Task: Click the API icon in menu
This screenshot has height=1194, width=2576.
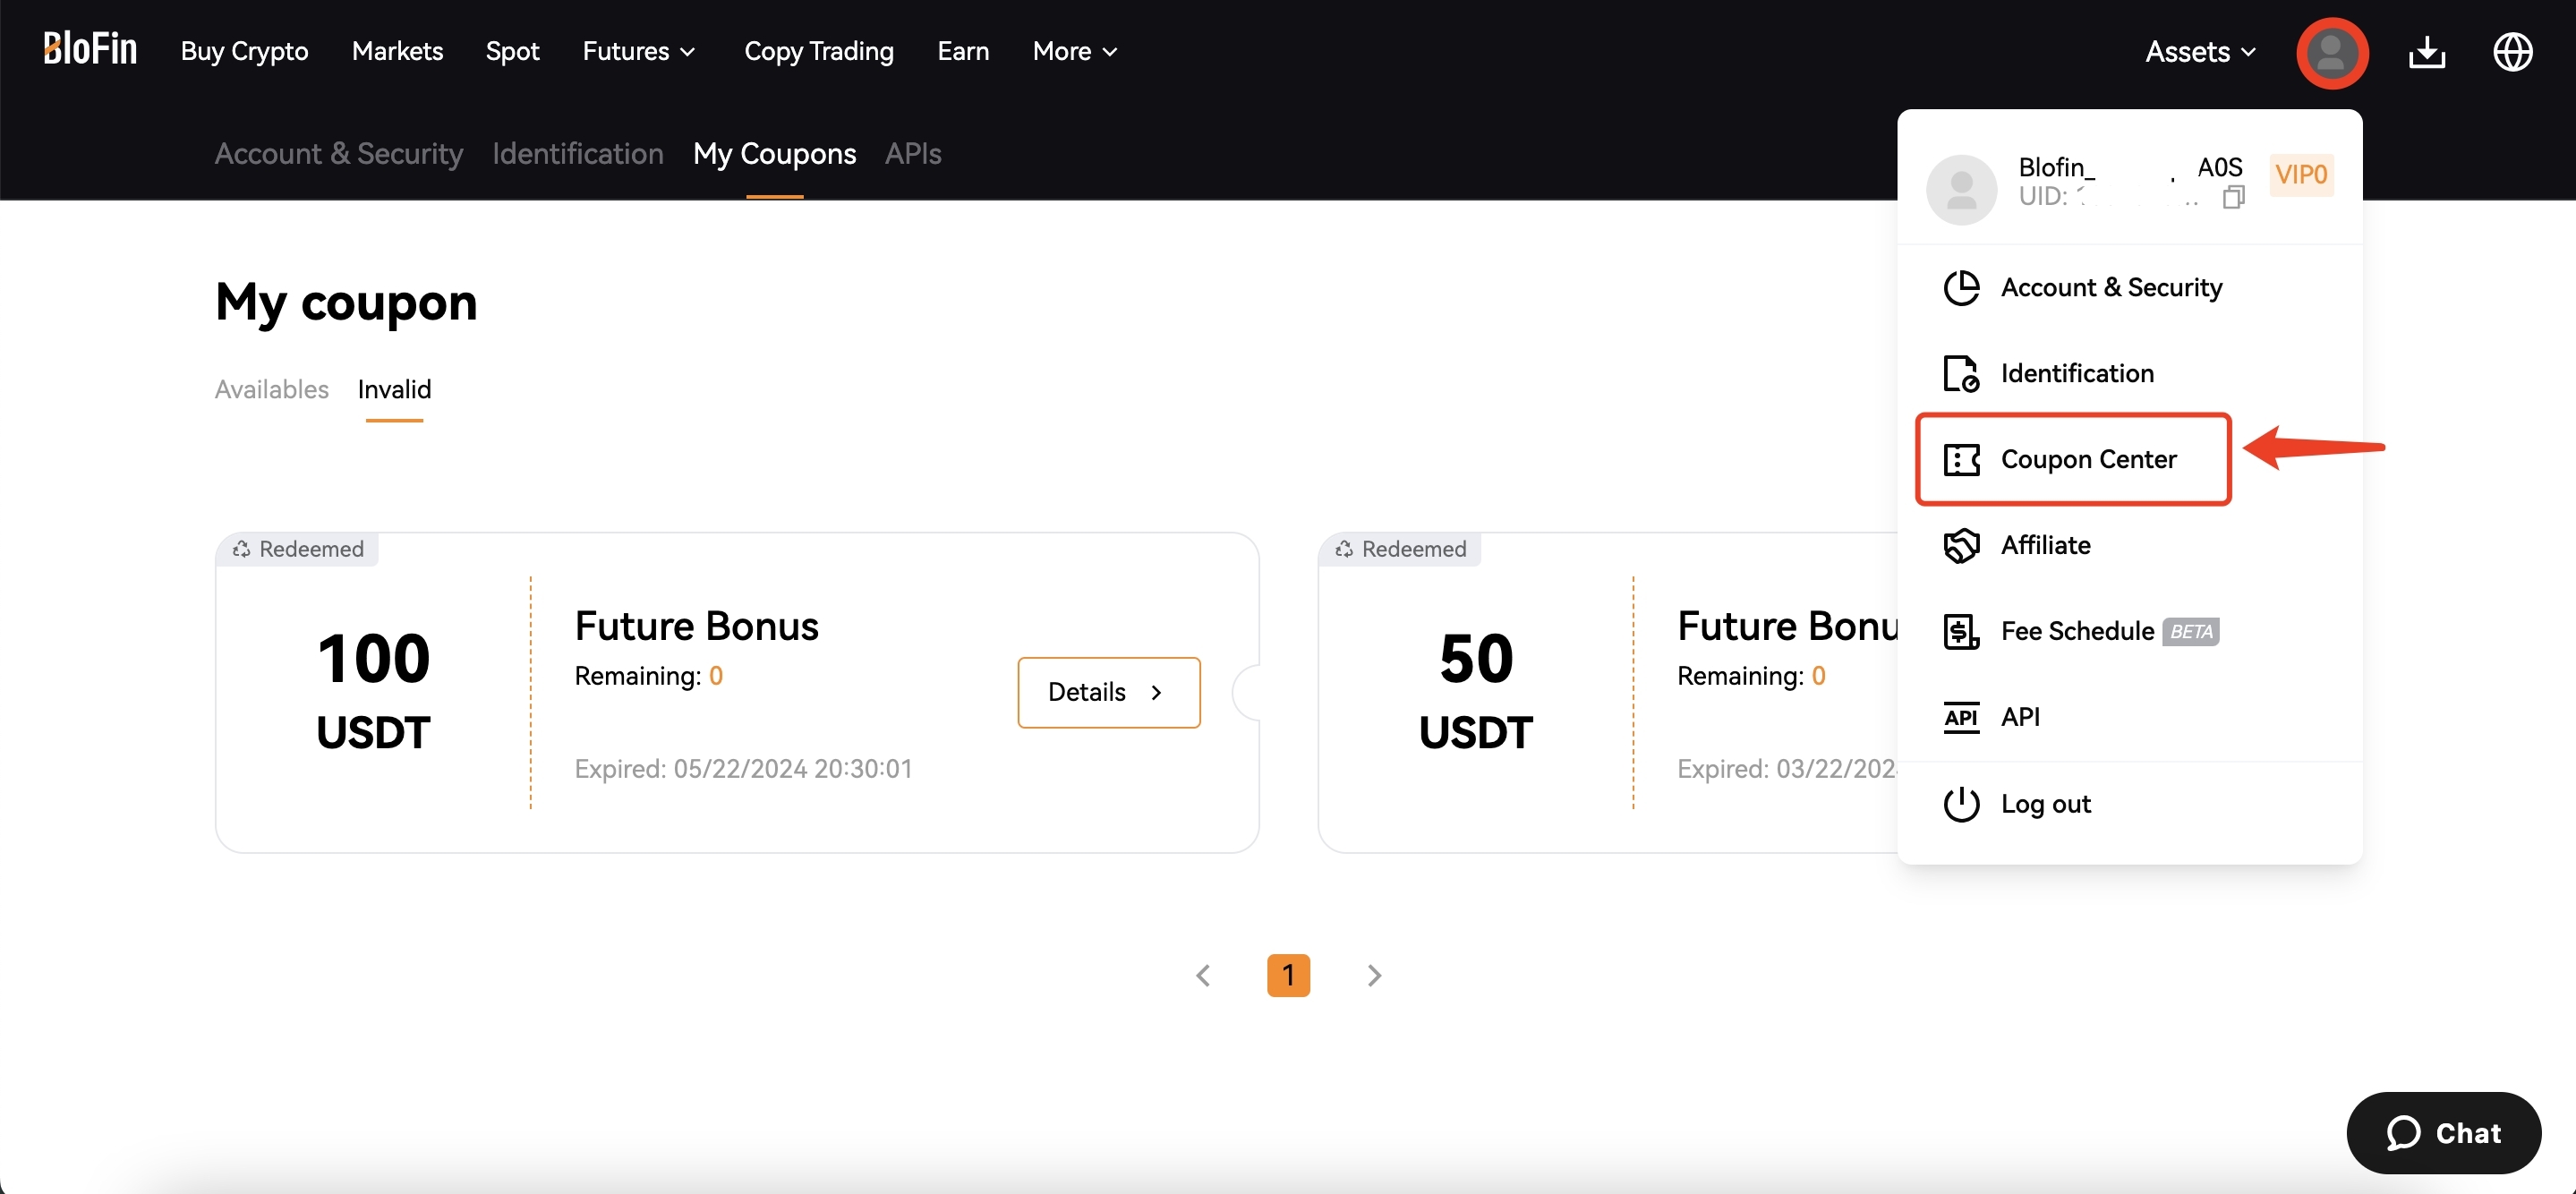Action: pos(1961,718)
